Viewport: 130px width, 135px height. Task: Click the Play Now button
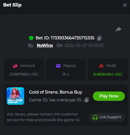click(x=109, y=96)
